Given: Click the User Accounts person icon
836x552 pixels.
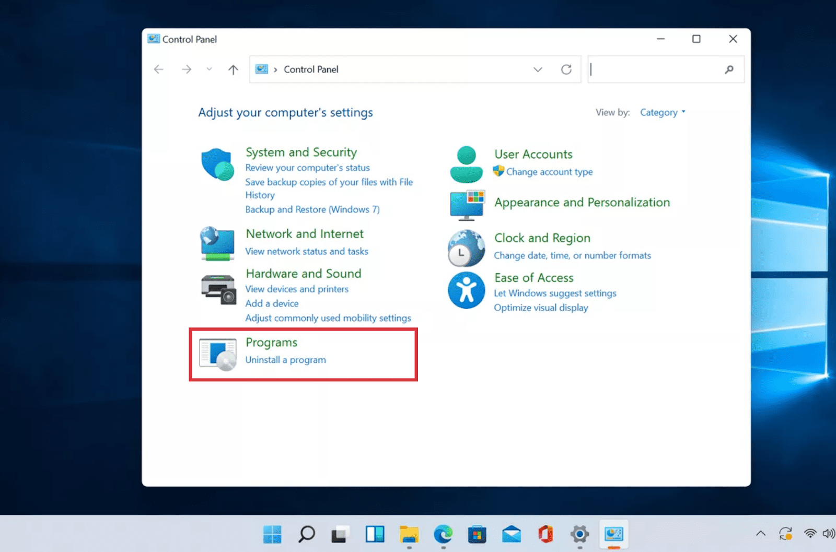Looking at the screenshot, I should click(x=466, y=165).
